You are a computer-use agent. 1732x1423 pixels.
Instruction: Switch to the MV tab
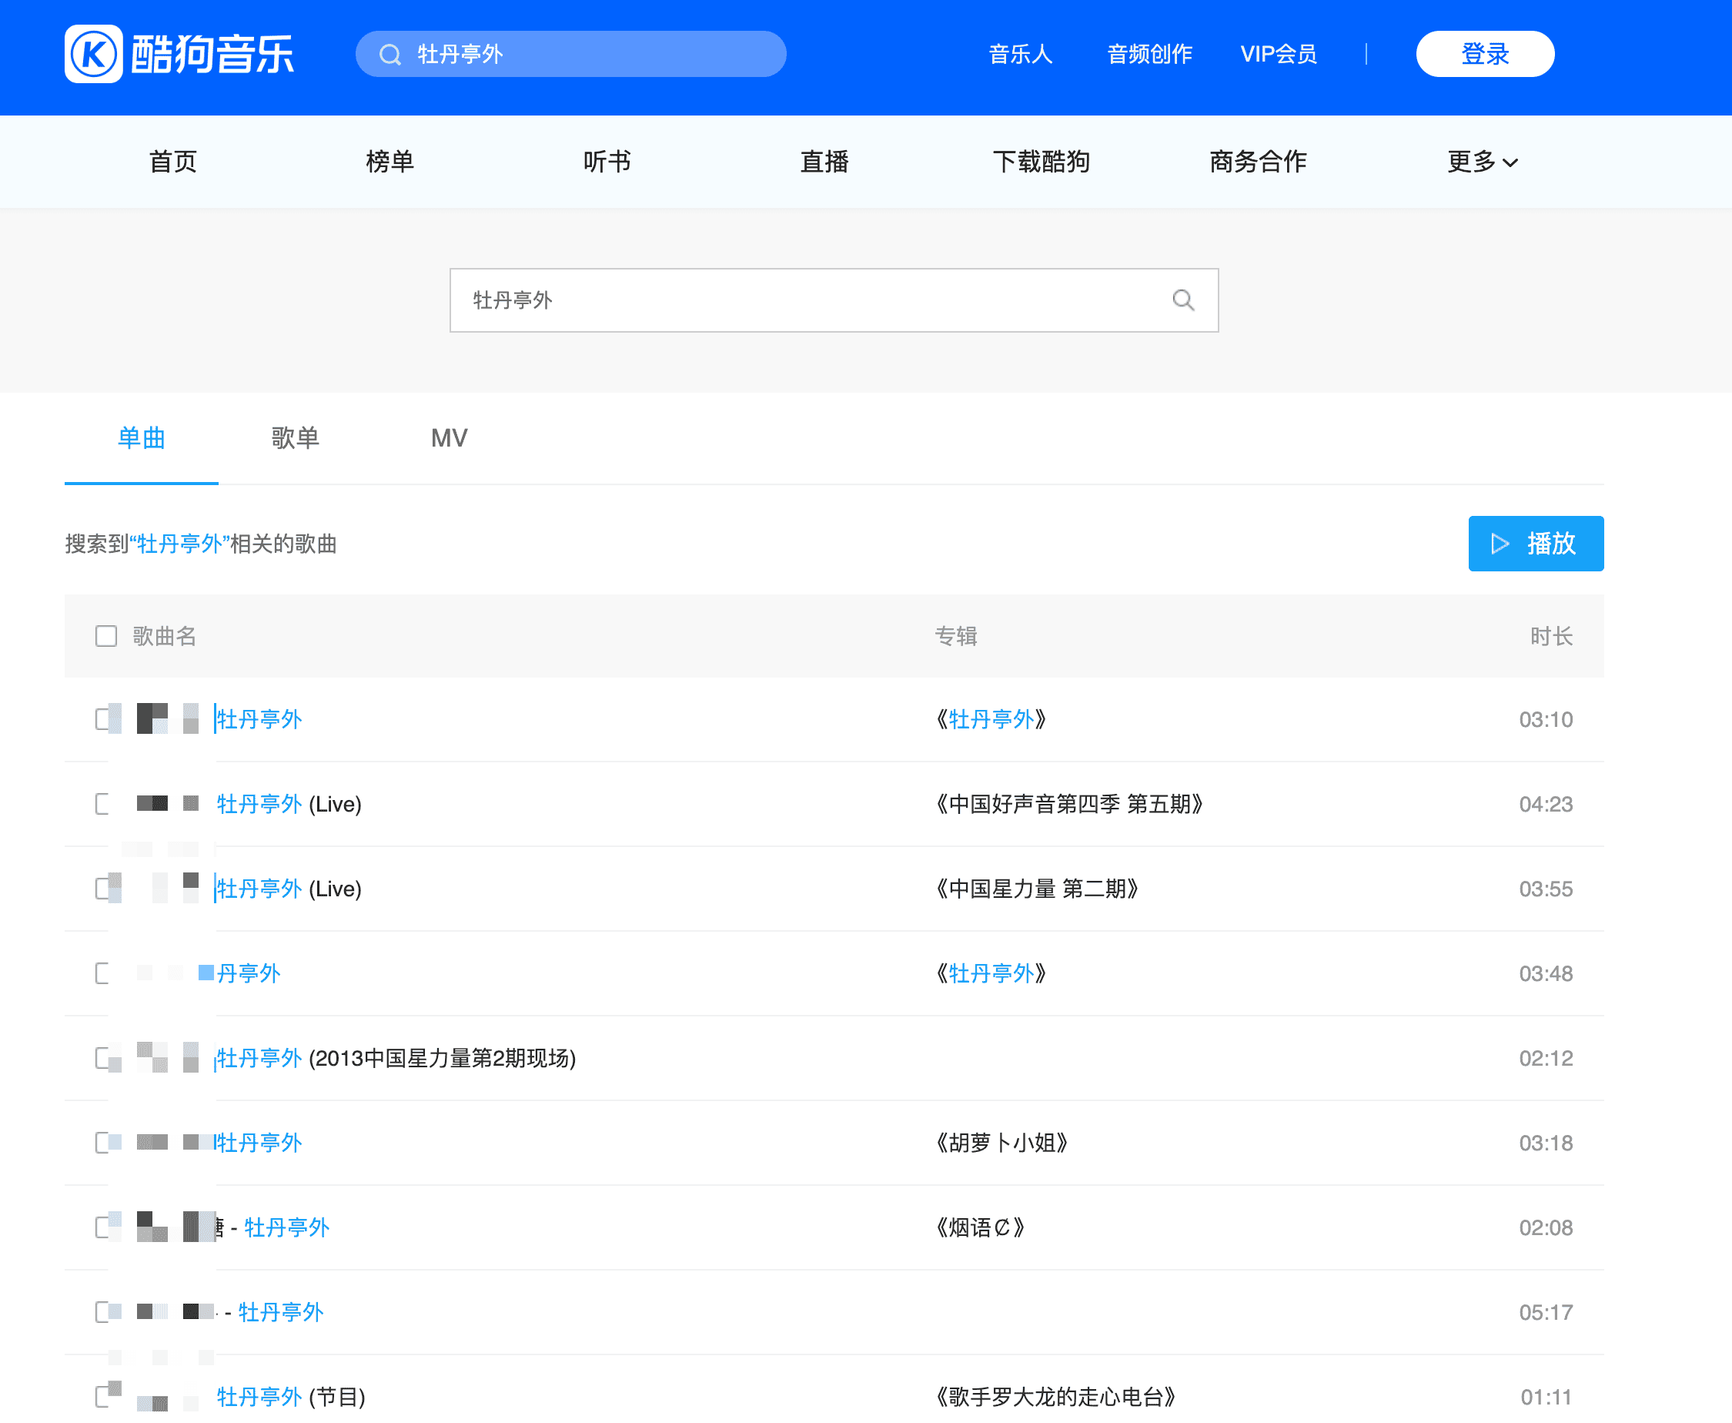449,439
